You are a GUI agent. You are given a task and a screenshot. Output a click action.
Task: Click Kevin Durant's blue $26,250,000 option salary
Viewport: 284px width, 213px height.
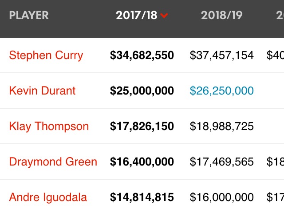(x=222, y=91)
